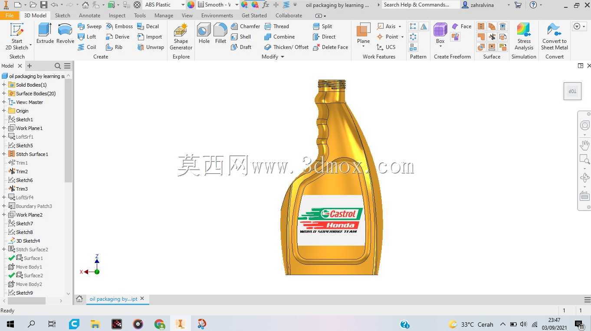Open the Point dropdown arrow
Image resolution: width=591 pixels, height=331 pixels.
click(402, 37)
